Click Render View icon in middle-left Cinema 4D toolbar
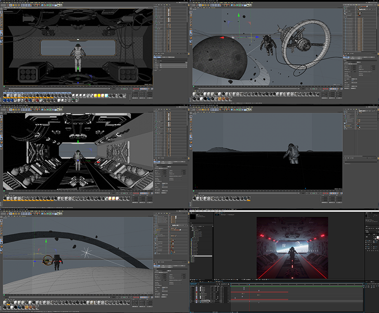The height and width of the screenshot is (313, 379). coord(33,110)
